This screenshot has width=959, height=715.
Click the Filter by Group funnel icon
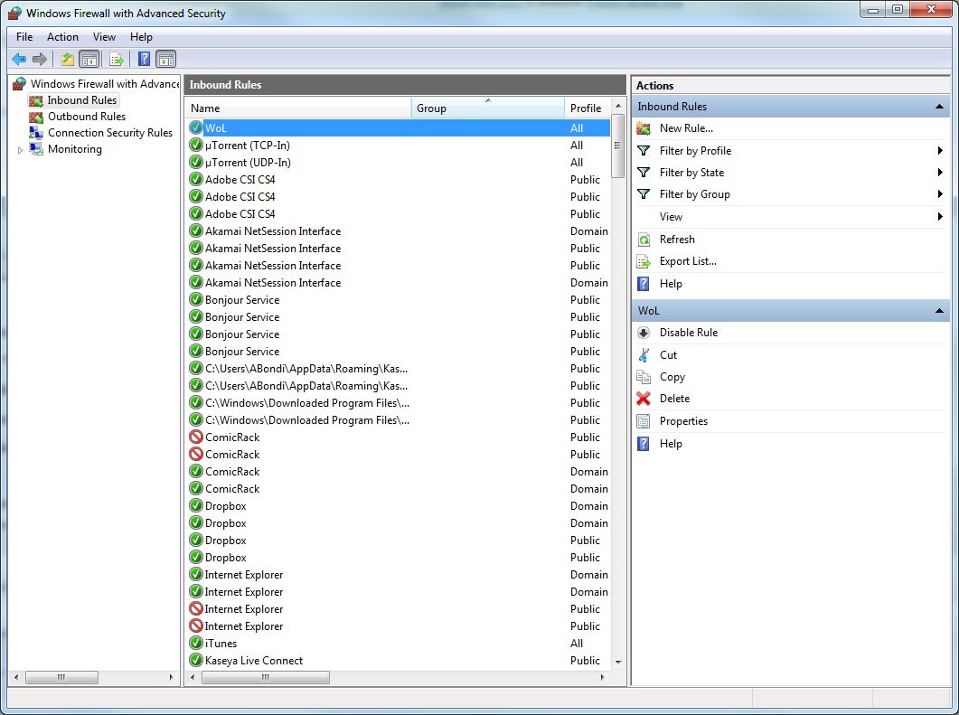[644, 193]
